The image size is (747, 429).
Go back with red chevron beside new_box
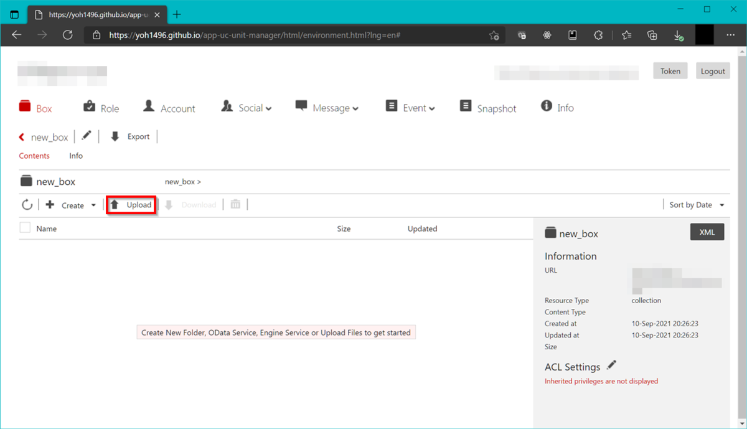click(22, 137)
